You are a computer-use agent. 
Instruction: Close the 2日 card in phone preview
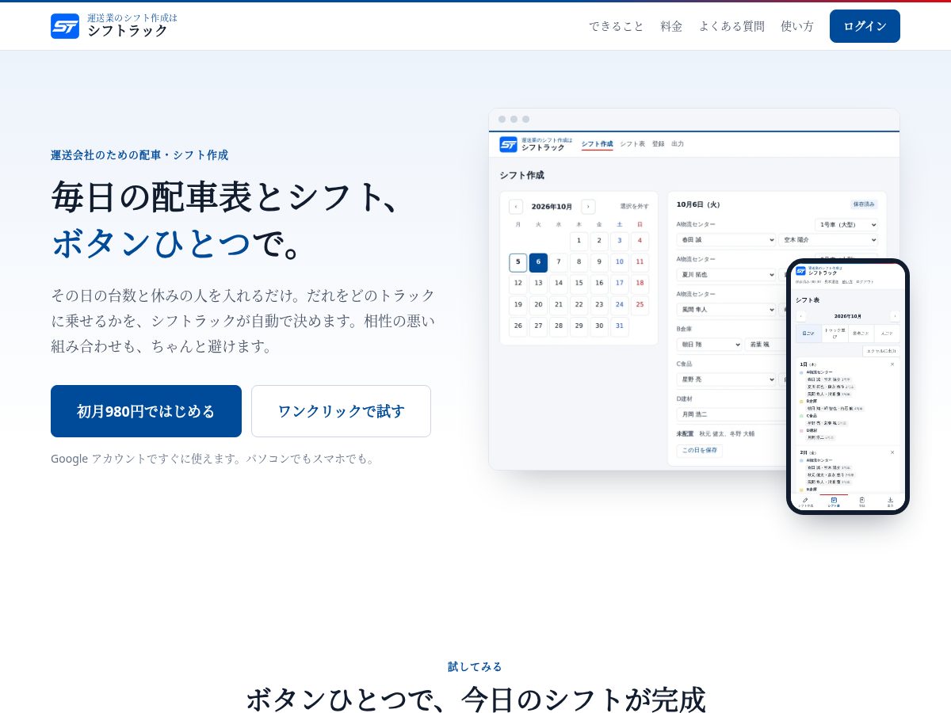892,452
